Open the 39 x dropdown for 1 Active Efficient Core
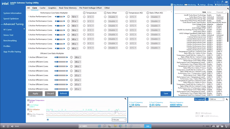The image size is (230, 129). point(78,57)
